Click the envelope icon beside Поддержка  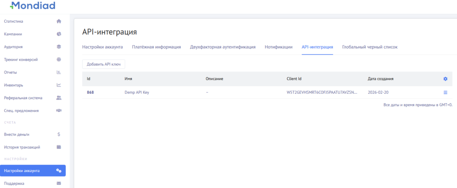(x=58, y=184)
